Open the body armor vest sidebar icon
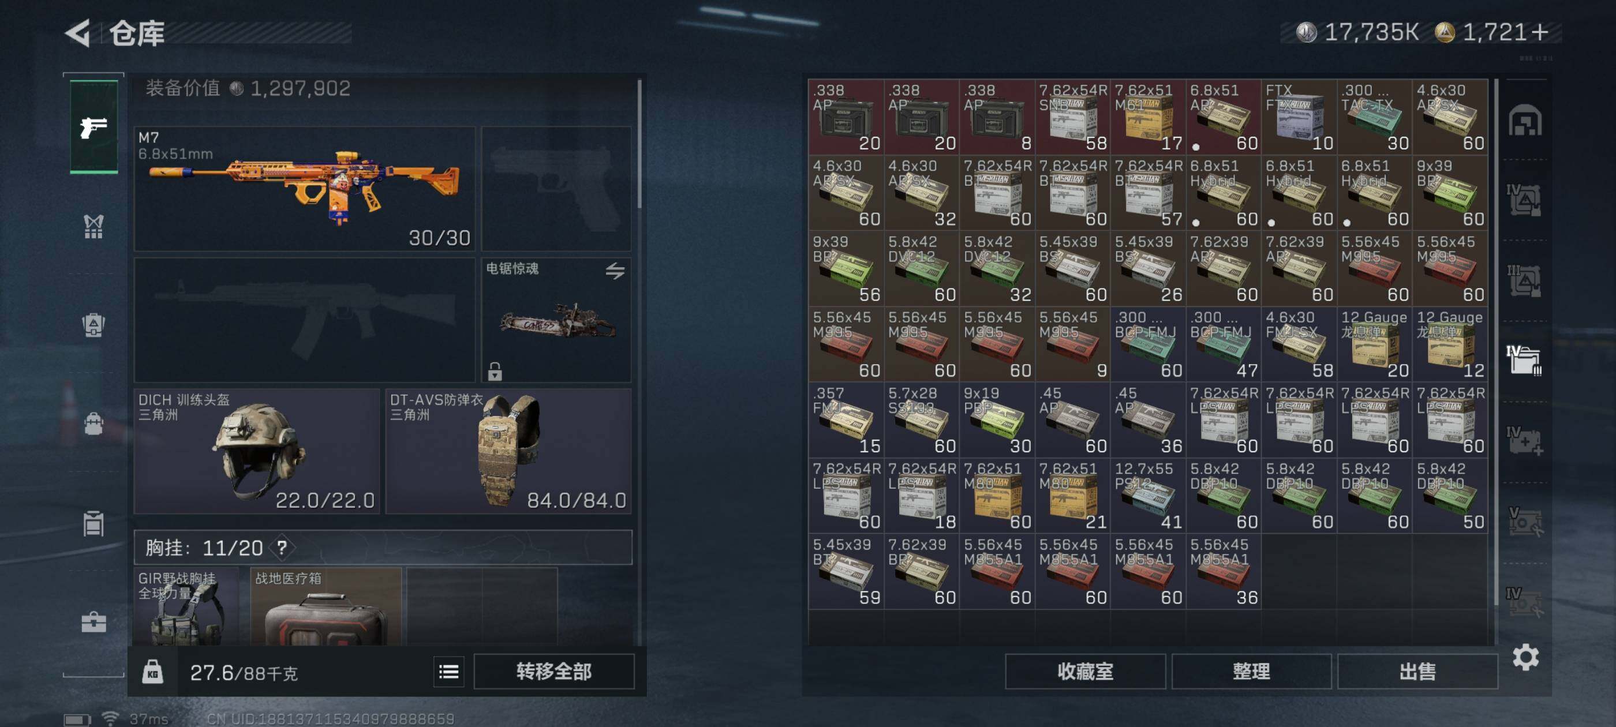 click(93, 226)
